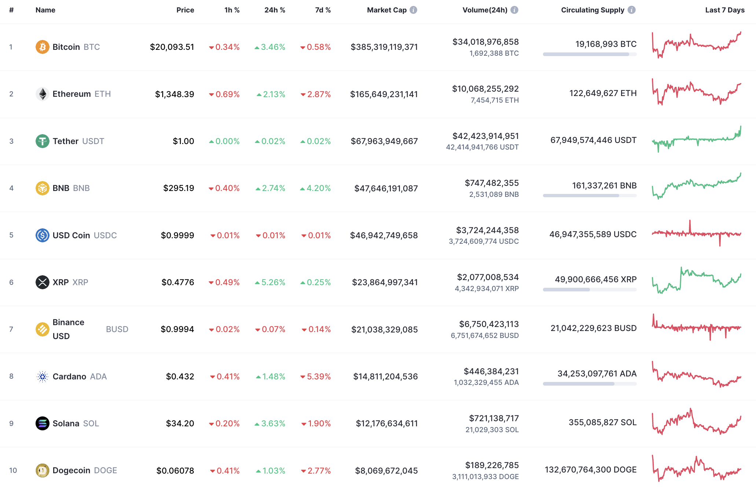The image size is (756, 489).
Task: Click the Binance USD coin name
Action: click(68, 329)
